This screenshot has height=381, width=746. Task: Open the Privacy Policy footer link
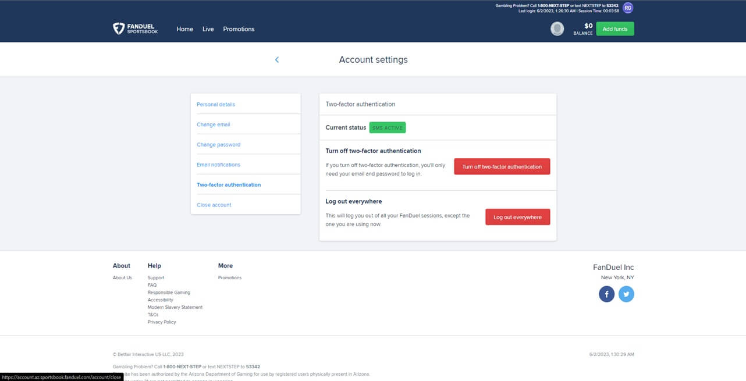pyautogui.click(x=162, y=322)
